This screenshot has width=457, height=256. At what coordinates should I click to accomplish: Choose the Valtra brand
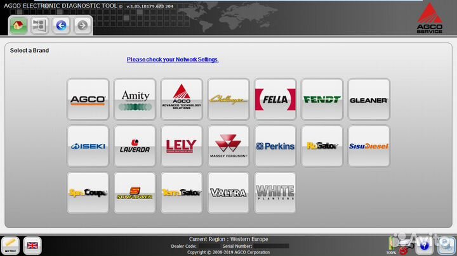point(228,193)
